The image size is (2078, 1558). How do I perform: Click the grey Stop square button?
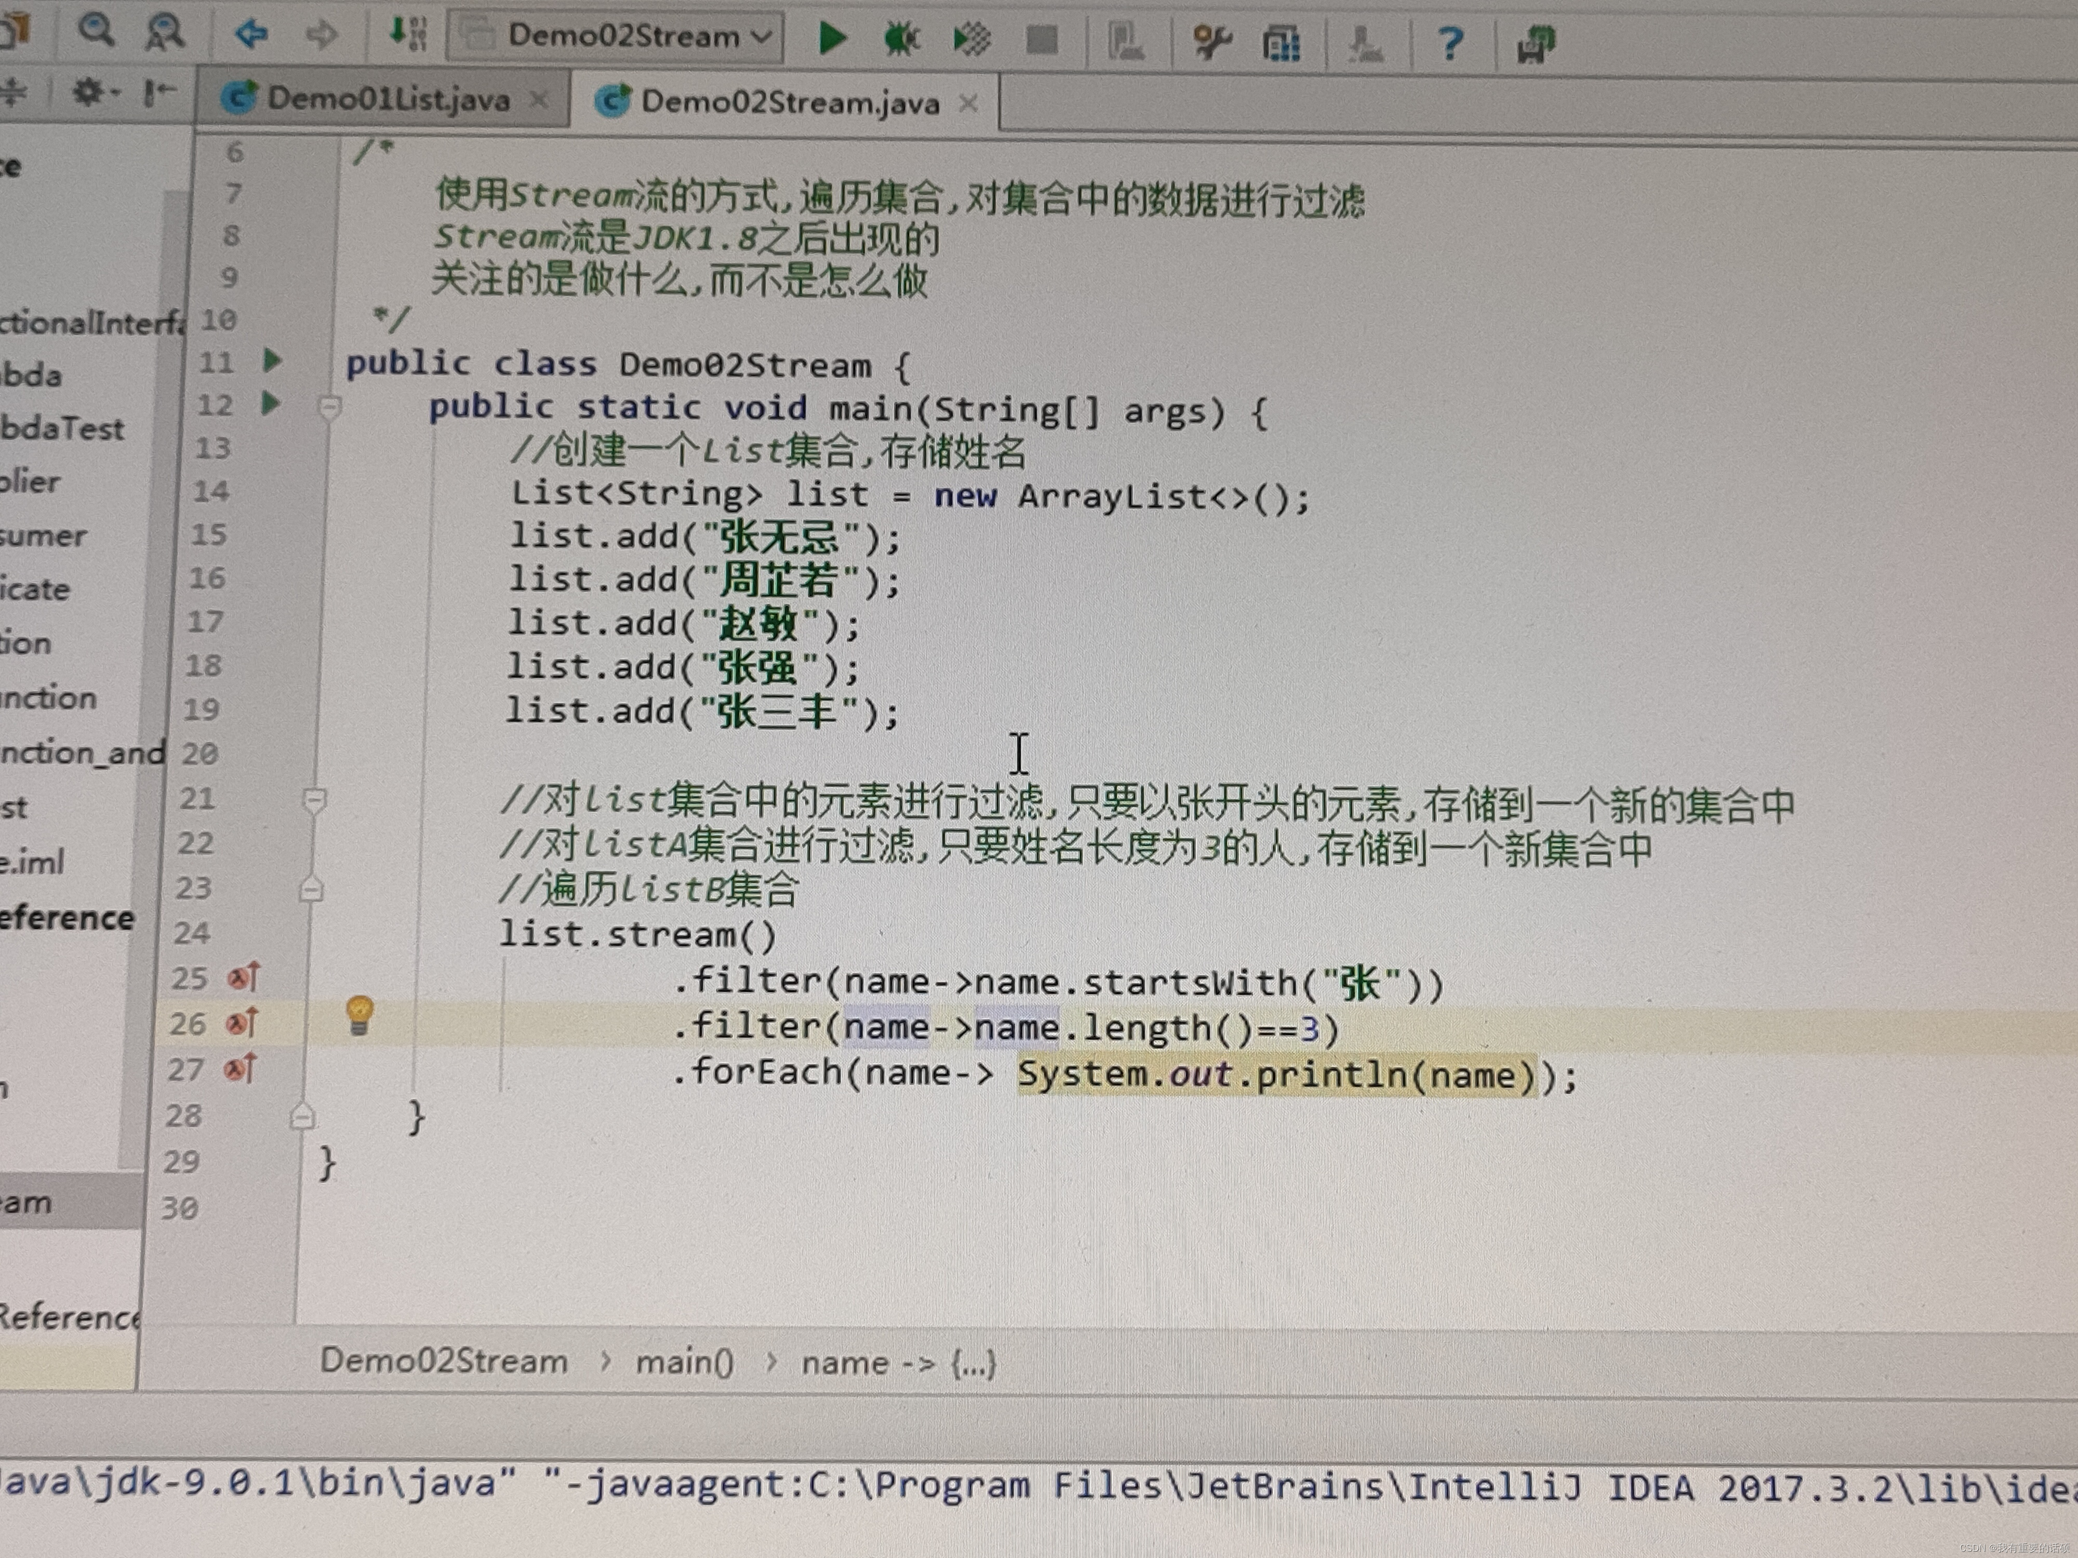[x=1042, y=41]
